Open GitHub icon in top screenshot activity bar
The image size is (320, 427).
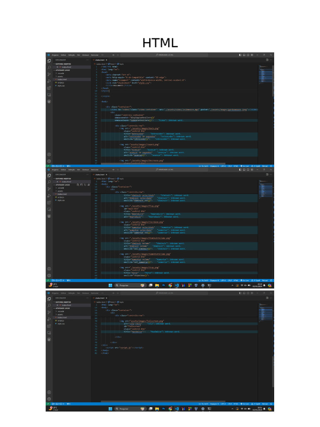[49, 101]
